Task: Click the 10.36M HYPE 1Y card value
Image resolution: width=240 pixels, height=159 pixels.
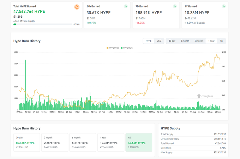Action: [197, 13]
